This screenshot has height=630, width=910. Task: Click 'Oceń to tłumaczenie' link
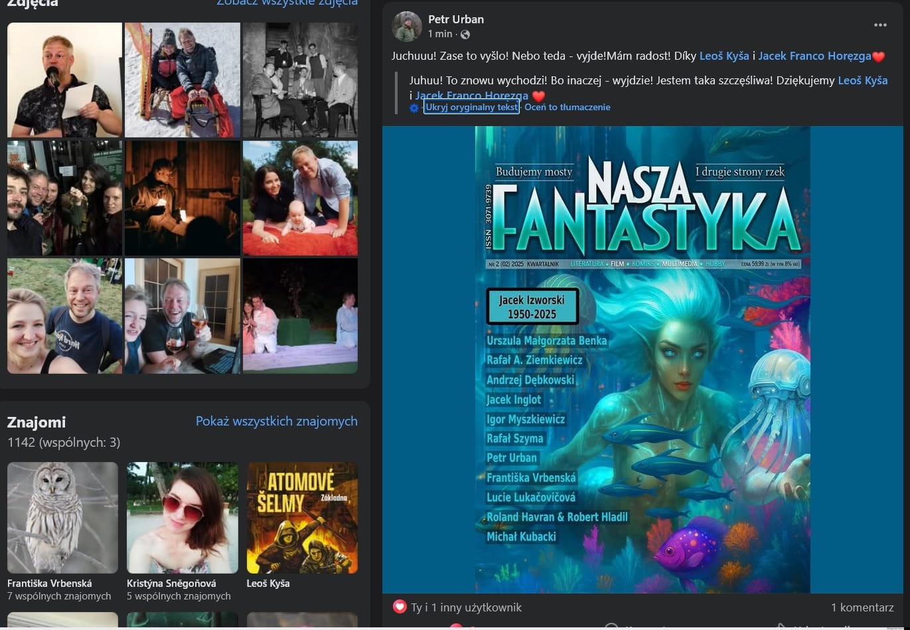567,107
